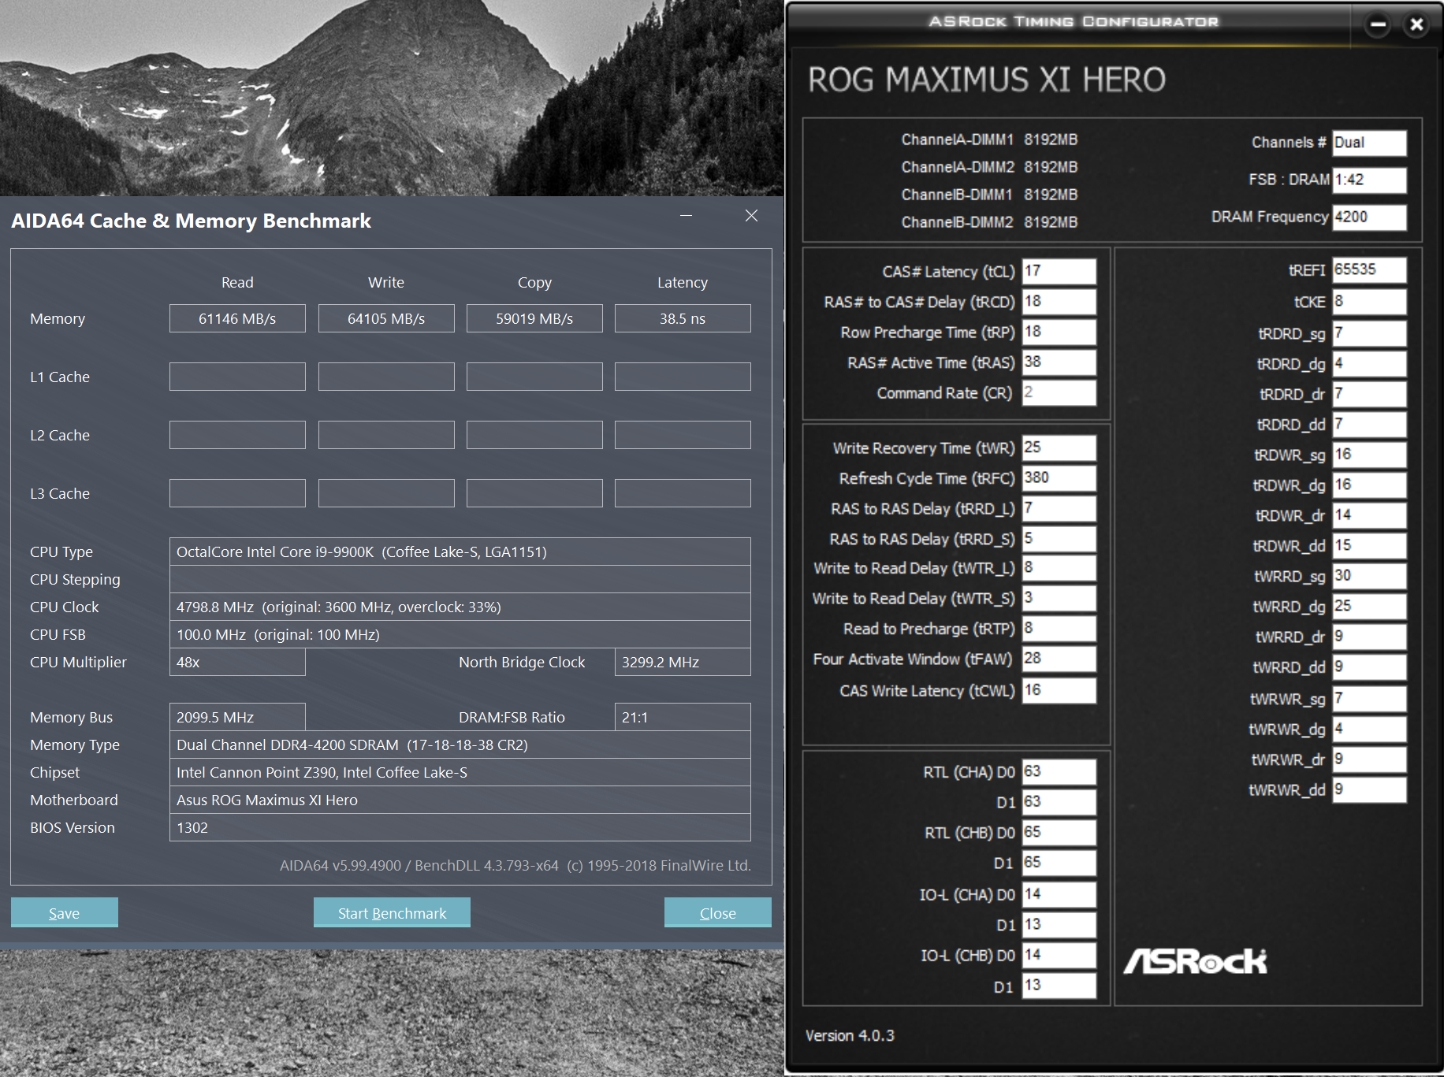Click the Four Activate Window (tFAW) field
The image size is (1444, 1077).
1059,659
